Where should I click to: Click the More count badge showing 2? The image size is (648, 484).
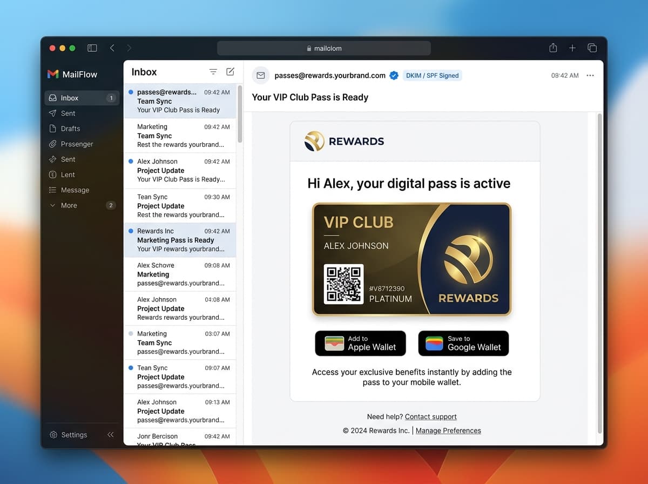pos(111,205)
